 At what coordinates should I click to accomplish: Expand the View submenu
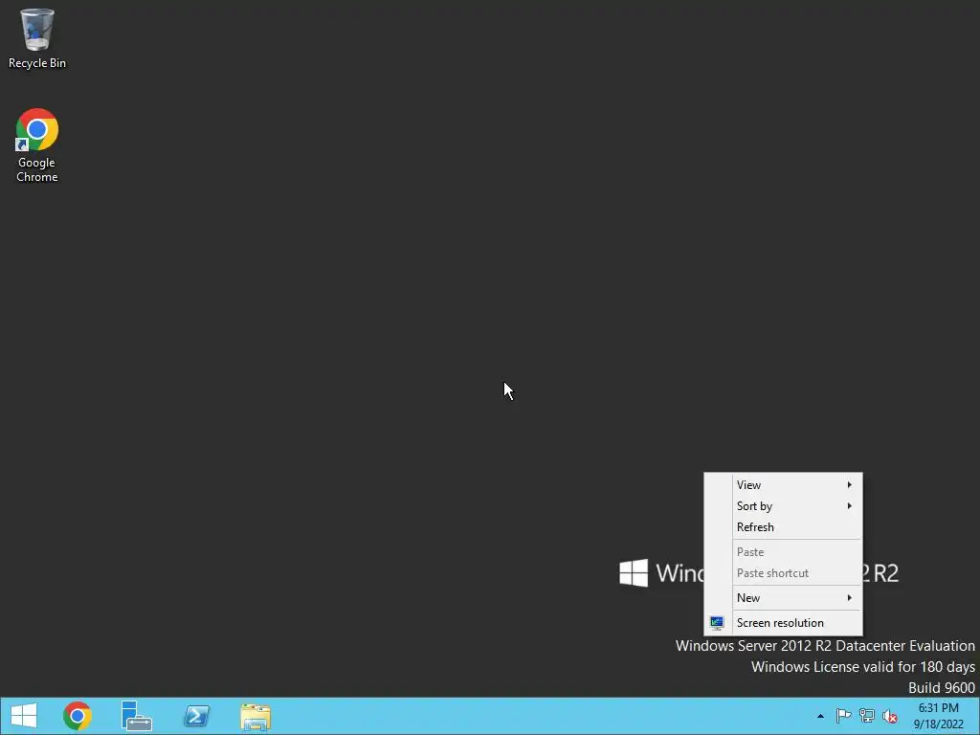pyautogui.click(x=783, y=485)
